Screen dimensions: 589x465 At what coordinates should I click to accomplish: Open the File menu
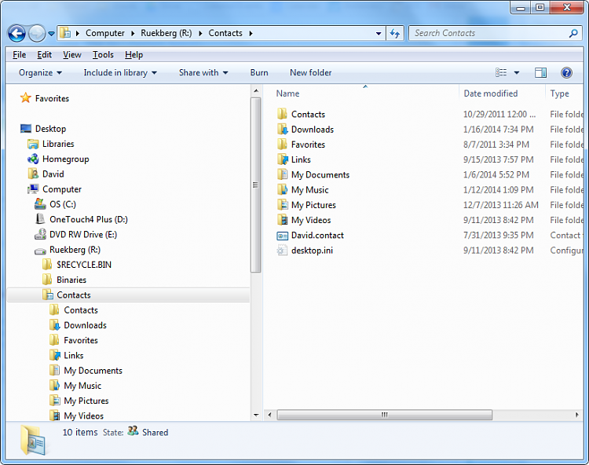(x=19, y=55)
